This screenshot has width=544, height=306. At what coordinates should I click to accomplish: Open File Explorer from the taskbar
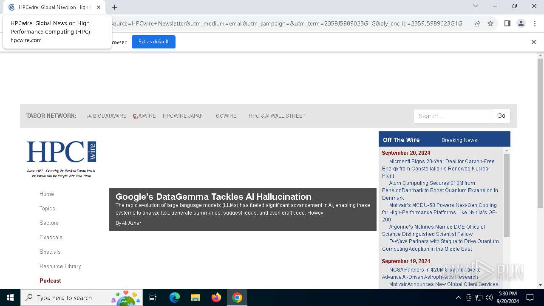[195, 297]
